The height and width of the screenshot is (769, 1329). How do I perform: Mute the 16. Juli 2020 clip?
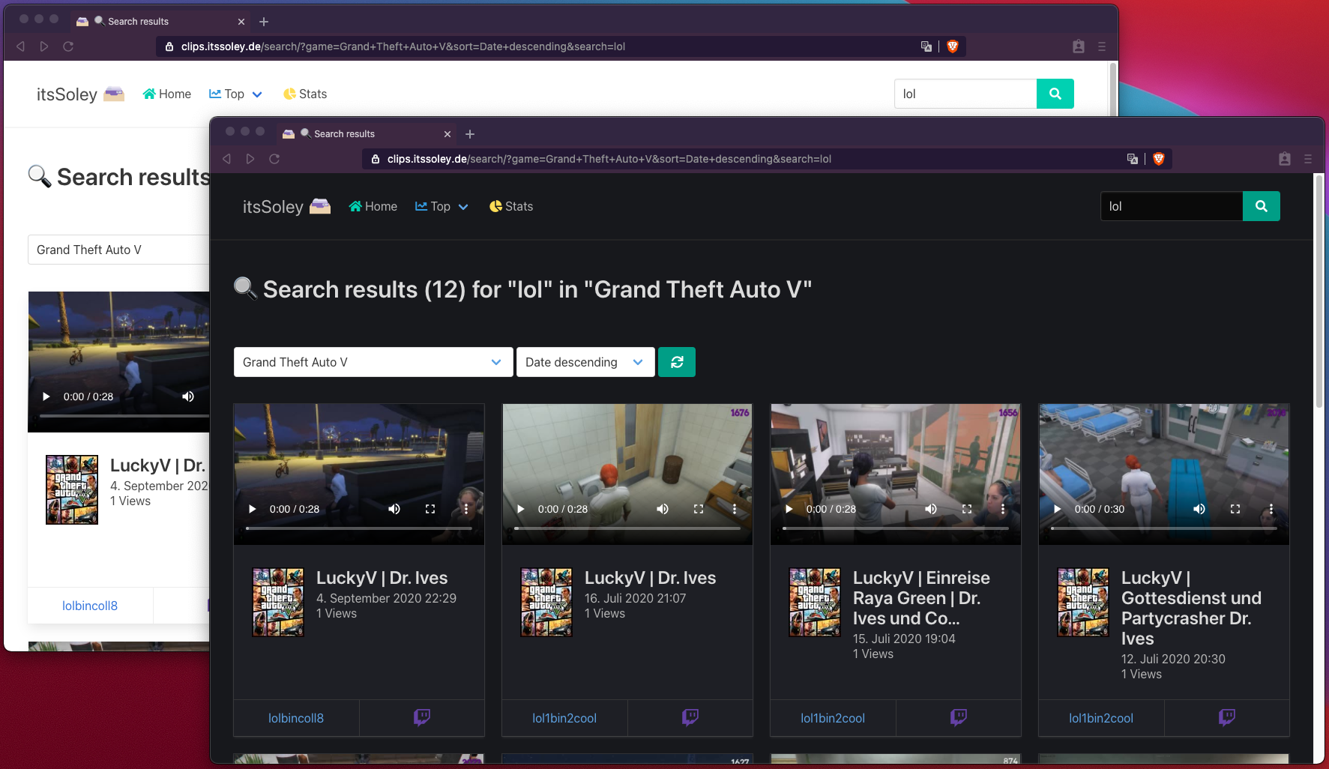pos(663,509)
